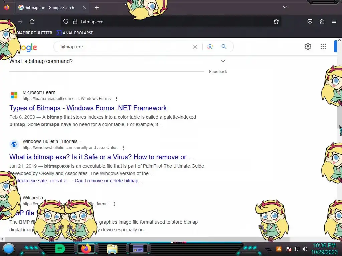
Task: Open Google quick settings gear
Action: pyautogui.click(x=308, y=46)
